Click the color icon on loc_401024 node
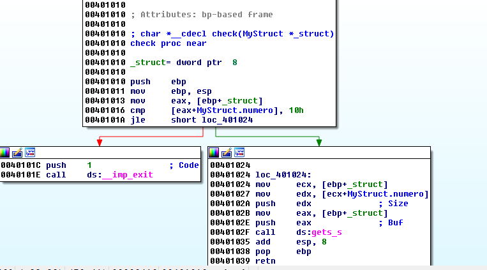Image resolution: width=487 pixels, height=270 pixels. [214, 153]
